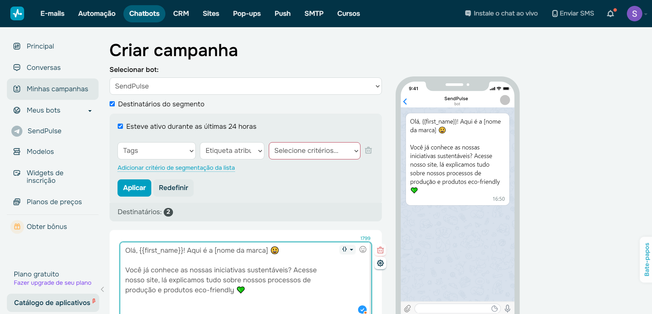This screenshot has height=314, width=652.
Task: Insert variable using curly braces icon
Action: pos(347,250)
